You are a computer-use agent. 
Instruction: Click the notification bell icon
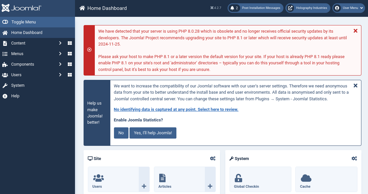232,8
